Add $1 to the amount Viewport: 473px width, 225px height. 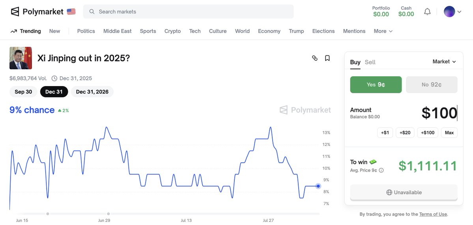(385, 133)
